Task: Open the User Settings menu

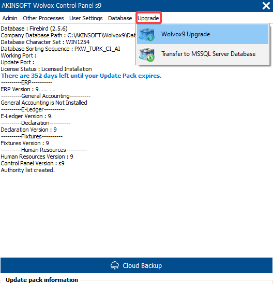Action: 86,18
